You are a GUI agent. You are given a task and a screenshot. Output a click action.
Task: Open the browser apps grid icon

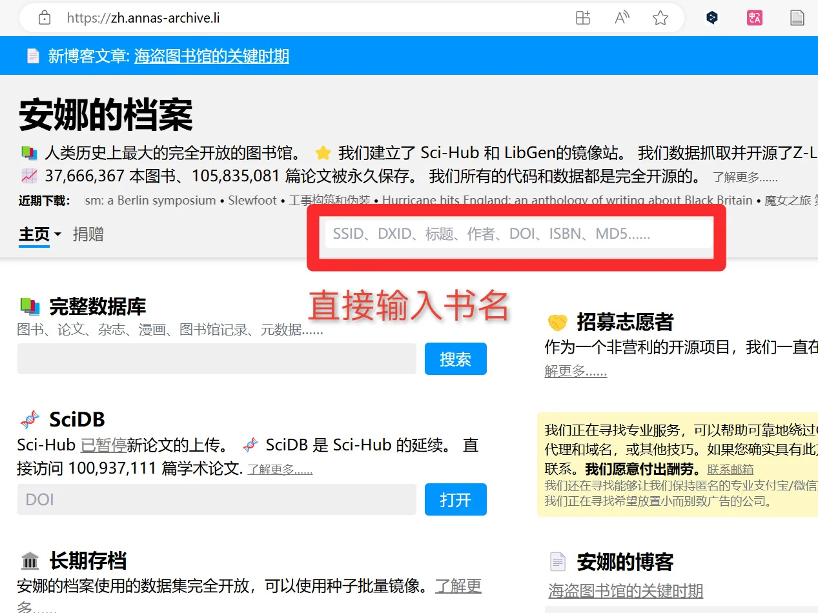tap(583, 18)
